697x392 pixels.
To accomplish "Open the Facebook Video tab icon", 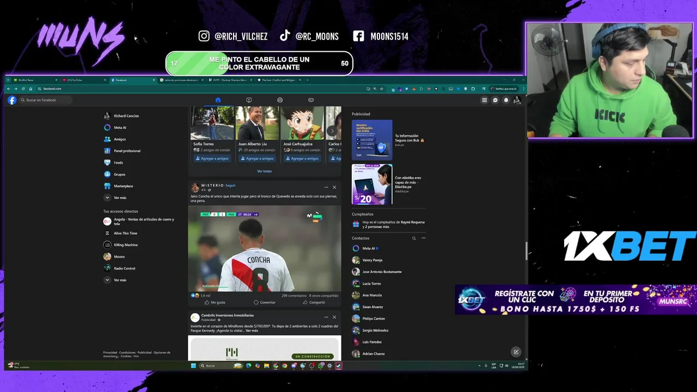I will click(249, 100).
